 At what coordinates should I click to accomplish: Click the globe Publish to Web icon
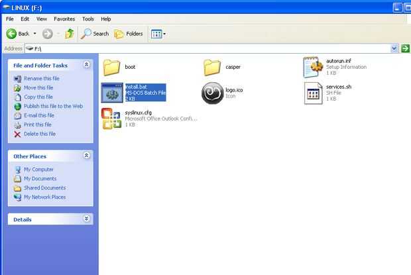[x=17, y=106]
